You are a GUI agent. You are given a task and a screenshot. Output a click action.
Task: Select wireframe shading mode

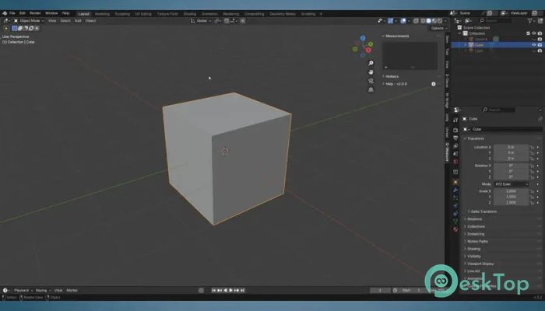coord(423,21)
